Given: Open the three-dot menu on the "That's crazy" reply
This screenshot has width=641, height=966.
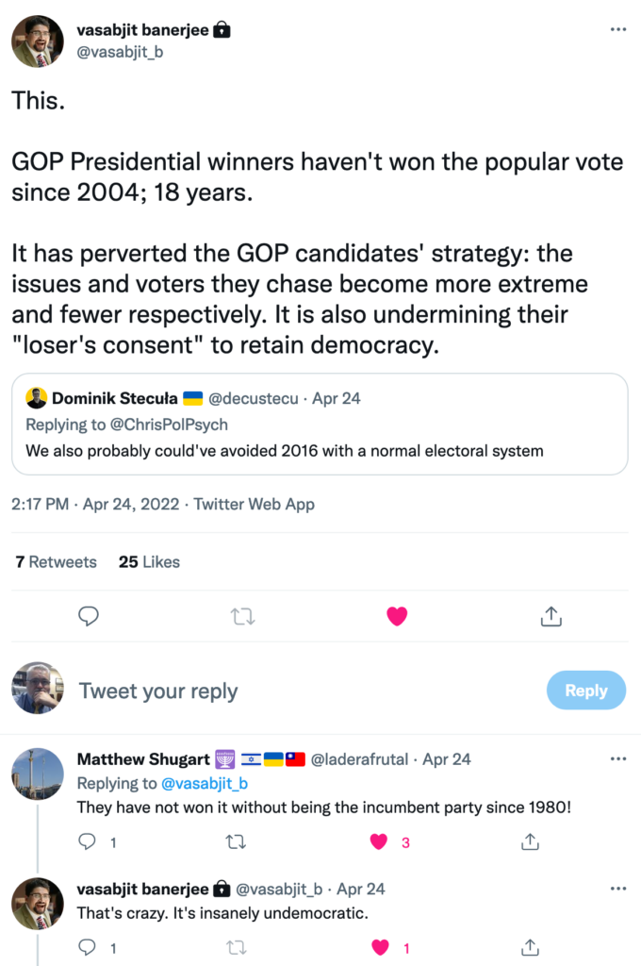Looking at the screenshot, I should point(617,889).
